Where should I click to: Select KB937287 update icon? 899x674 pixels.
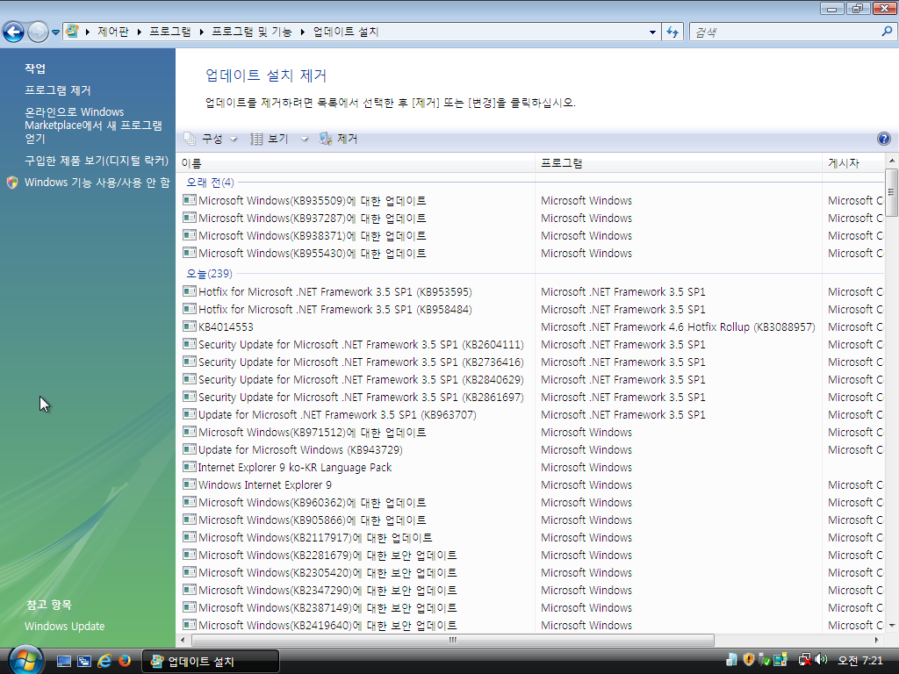pyautogui.click(x=190, y=218)
